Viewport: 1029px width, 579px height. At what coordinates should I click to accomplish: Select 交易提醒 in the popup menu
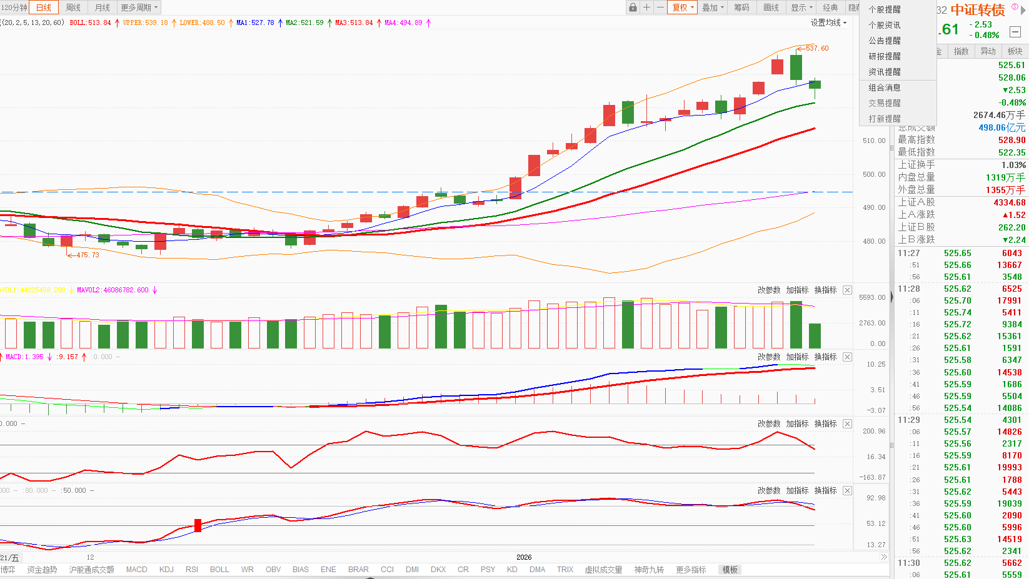pos(885,103)
